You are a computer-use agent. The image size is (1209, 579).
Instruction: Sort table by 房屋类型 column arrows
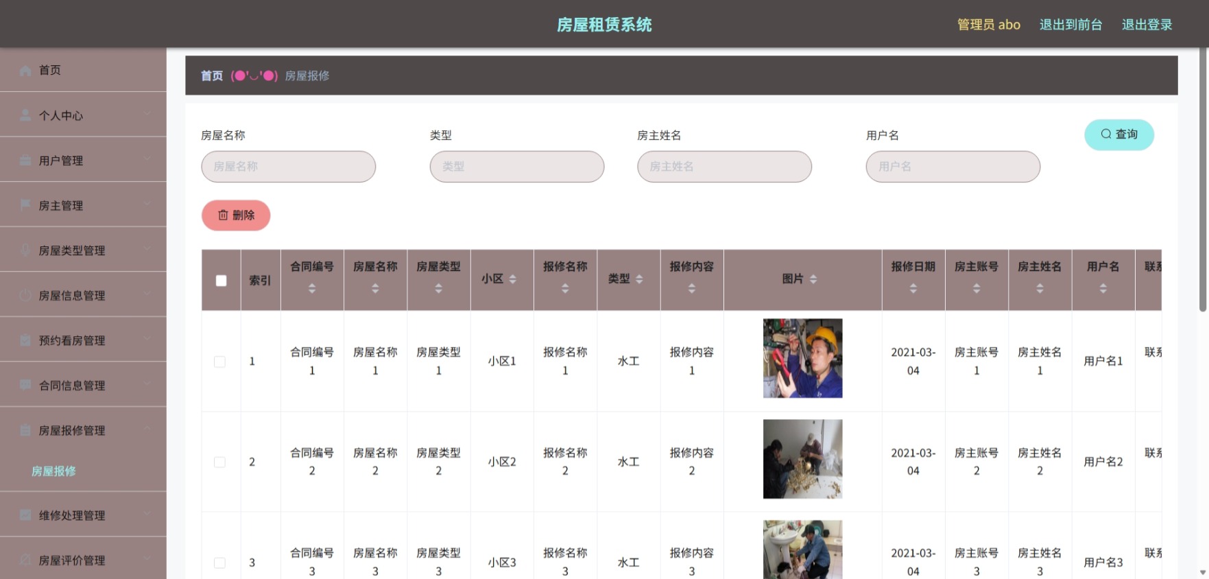tap(439, 289)
